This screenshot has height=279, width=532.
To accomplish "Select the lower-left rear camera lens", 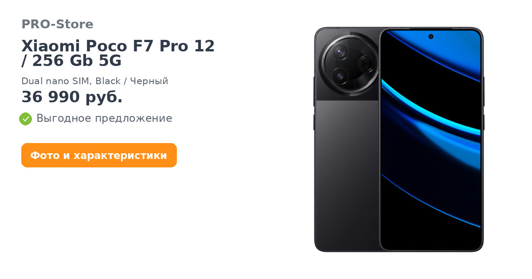I will [340, 76].
